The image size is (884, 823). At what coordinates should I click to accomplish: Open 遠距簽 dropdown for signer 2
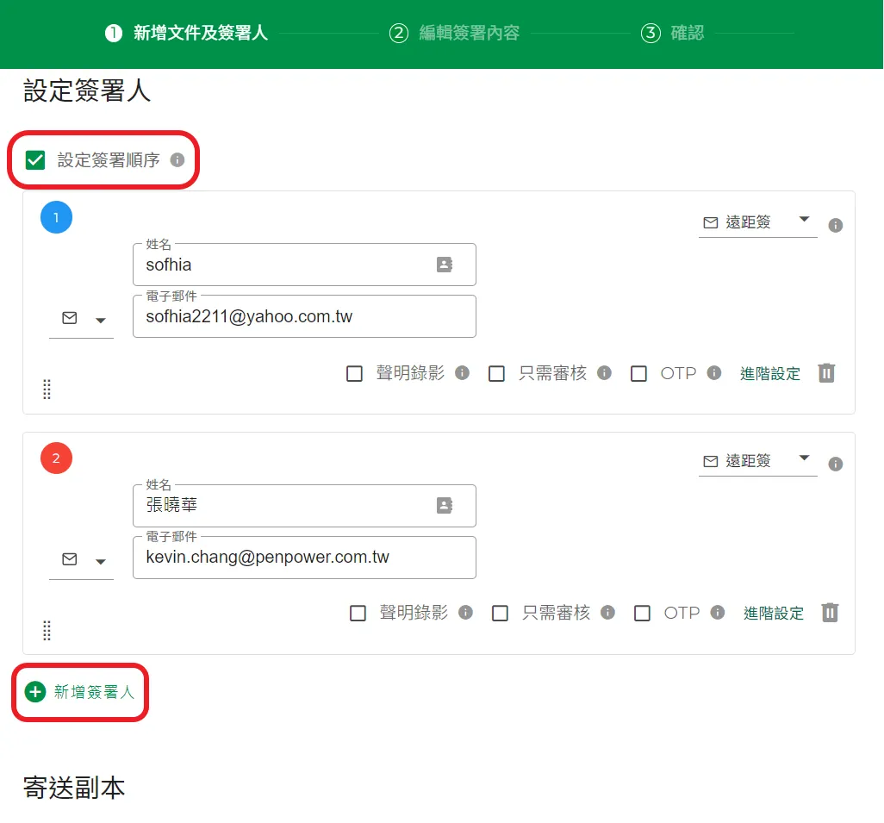coord(757,462)
